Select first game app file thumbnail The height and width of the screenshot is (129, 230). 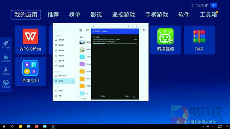(x=82, y=42)
